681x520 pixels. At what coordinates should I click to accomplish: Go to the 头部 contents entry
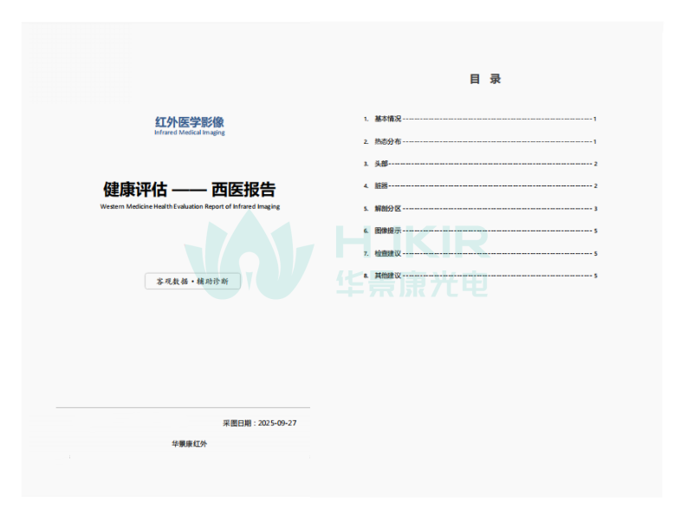(x=381, y=164)
